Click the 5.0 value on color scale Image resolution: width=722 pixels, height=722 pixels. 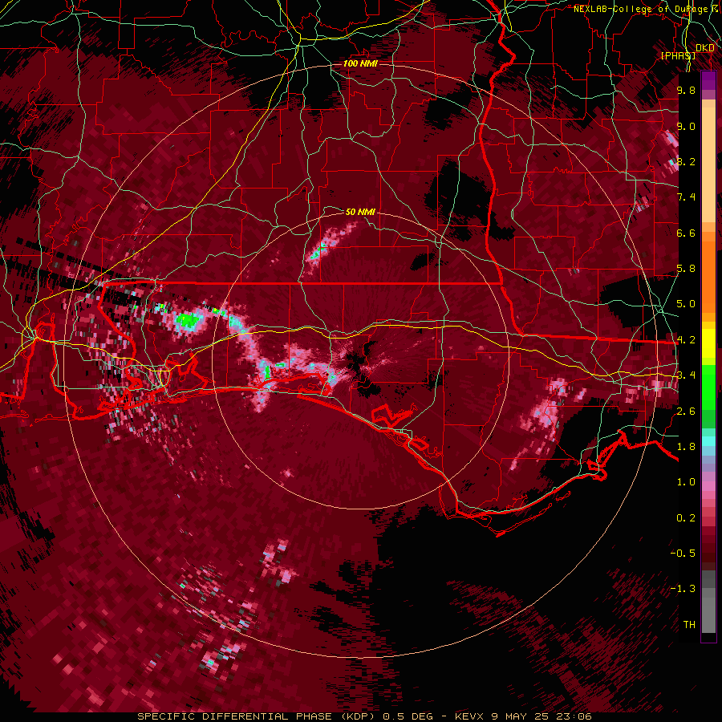click(686, 304)
